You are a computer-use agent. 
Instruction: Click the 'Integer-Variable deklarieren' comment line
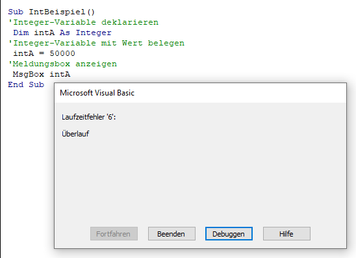(83, 22)
